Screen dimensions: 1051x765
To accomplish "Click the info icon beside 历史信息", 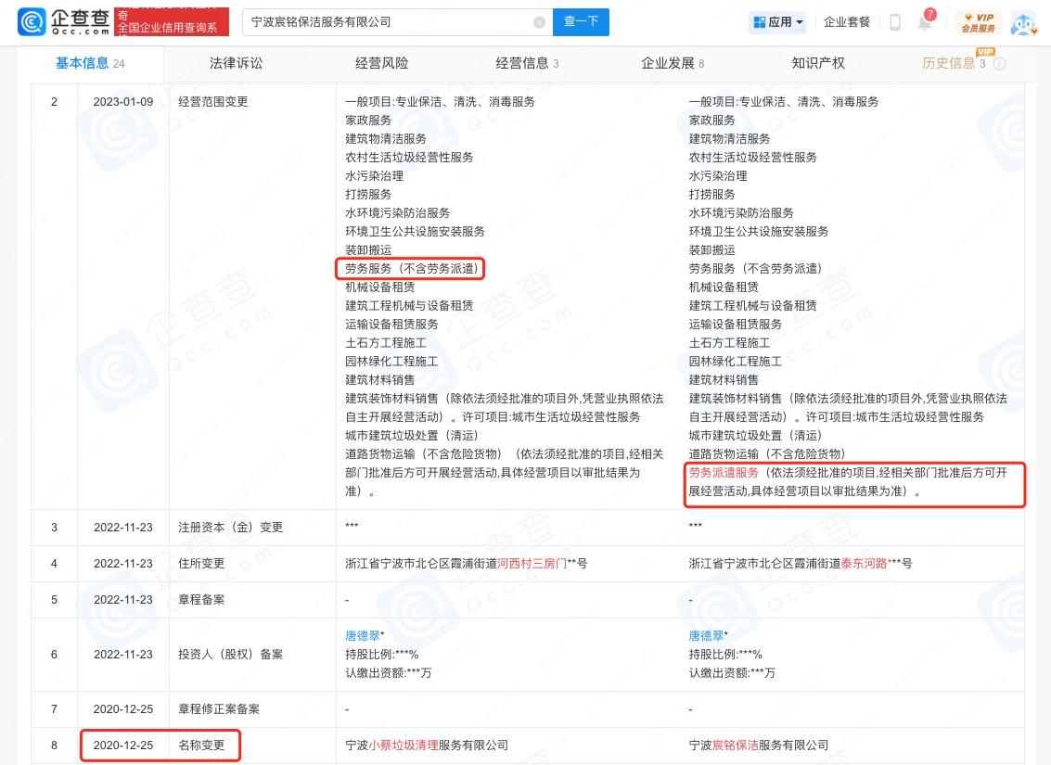I will [999, 64].
